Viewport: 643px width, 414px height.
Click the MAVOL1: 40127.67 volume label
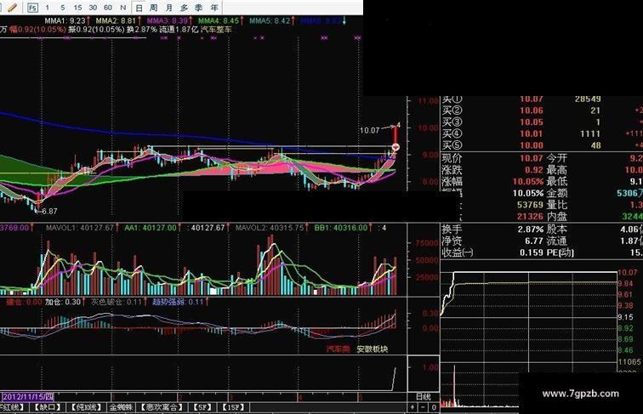pos(80,228)
